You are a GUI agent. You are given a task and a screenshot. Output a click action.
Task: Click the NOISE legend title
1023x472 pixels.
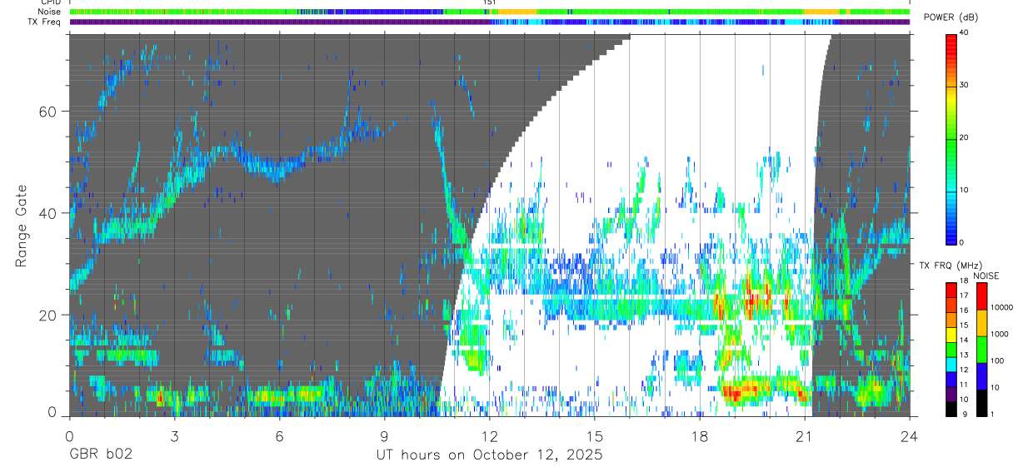tap(987, 276)
